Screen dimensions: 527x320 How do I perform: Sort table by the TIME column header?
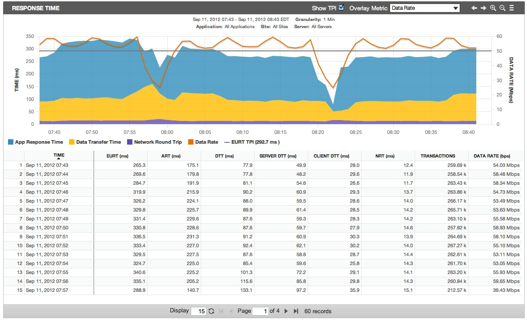tap(59, 156)
